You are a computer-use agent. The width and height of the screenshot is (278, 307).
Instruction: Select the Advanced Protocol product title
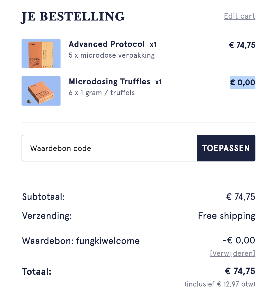[x=107, y=44]
